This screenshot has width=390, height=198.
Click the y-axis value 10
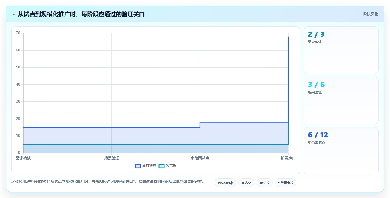[x=18, y=136]
